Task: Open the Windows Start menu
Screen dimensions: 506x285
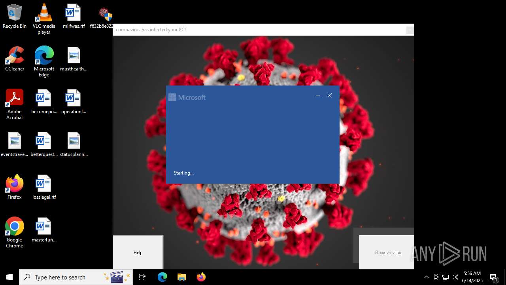Action: [x=9, y=277]
